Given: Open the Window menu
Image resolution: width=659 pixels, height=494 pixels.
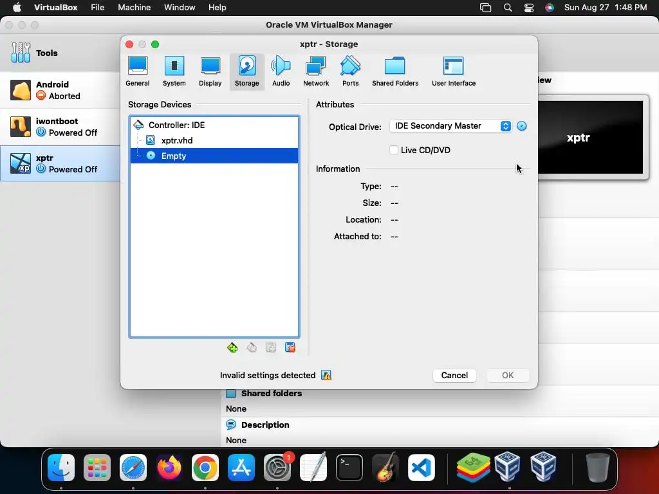Looking at the screenshot, I should tap(180, 8).
